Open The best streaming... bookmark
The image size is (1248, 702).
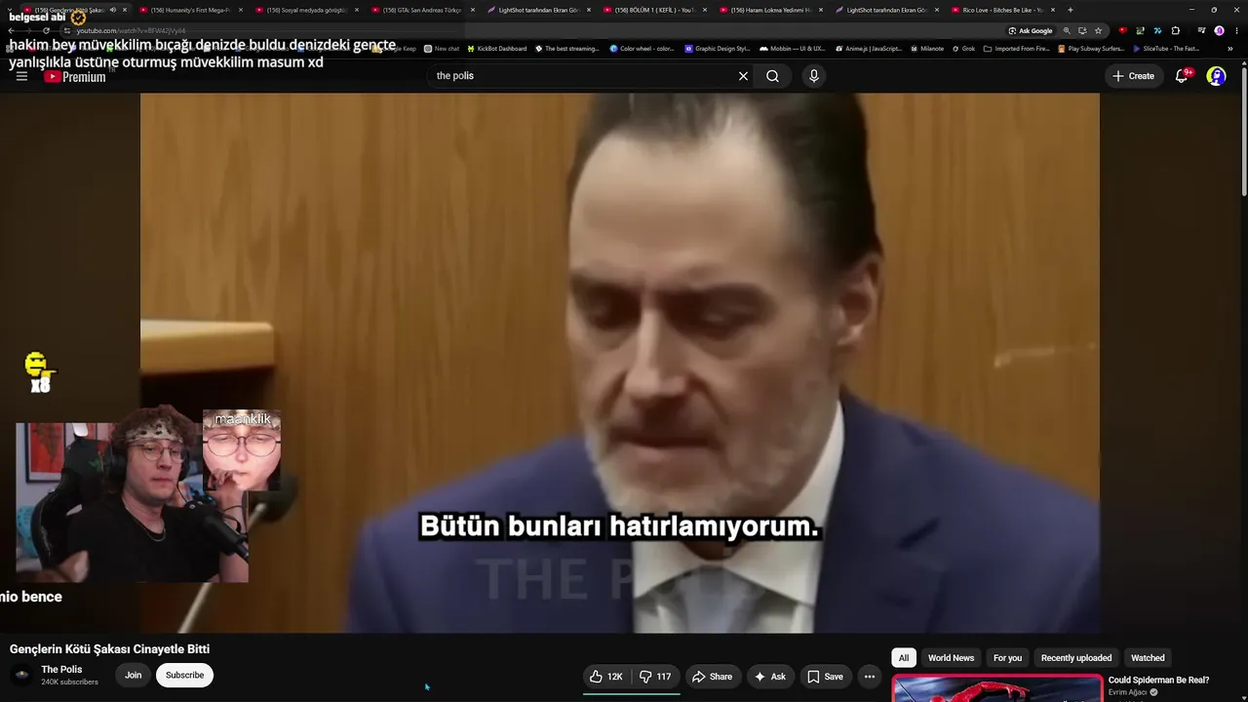tap(566, 49)
